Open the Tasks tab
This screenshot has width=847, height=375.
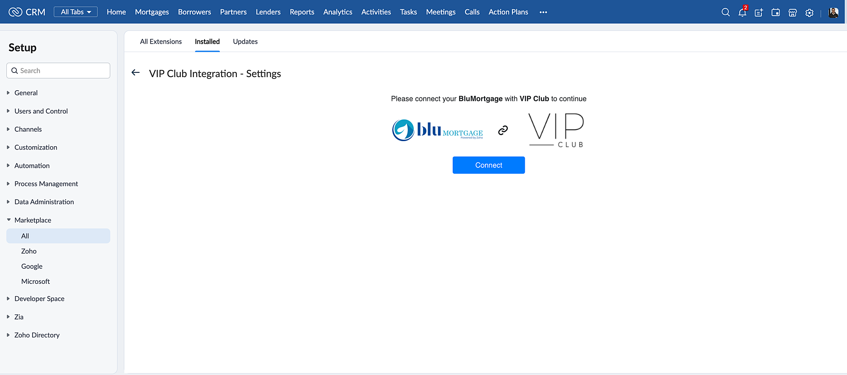coord(408,12)
